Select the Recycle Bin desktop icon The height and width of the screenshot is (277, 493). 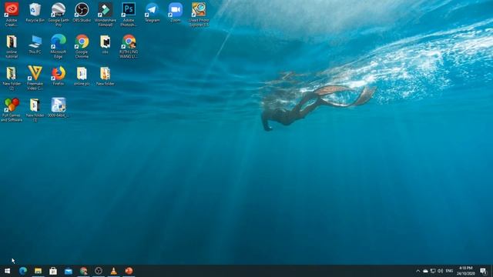[35, 12]
